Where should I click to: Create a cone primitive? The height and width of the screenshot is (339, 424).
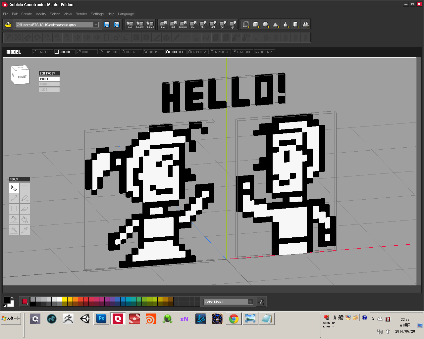[286, 24]
